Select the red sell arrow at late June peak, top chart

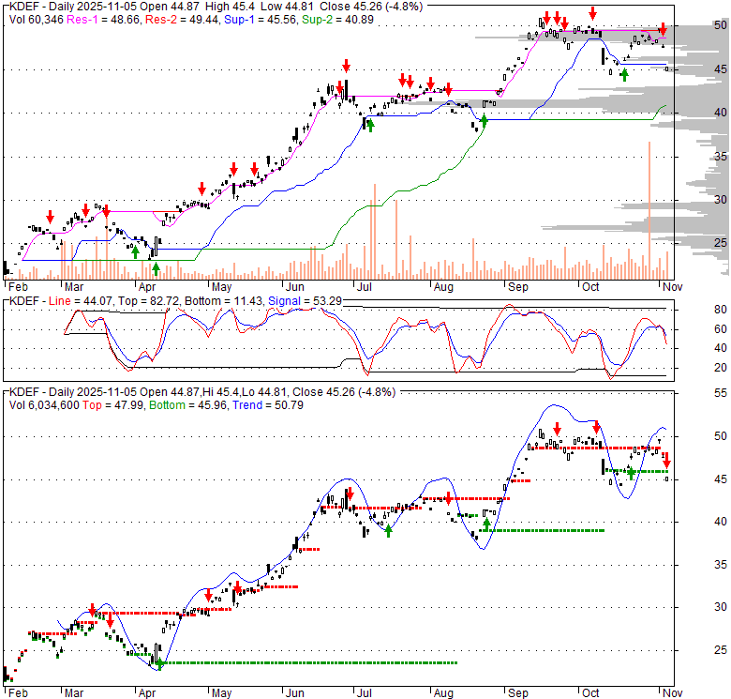click(346, 65)
